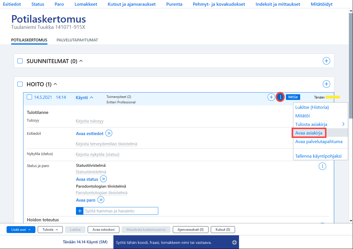Click the Syötä hammas ja havainto field
353x249 pixels.
tap(121, 211)
